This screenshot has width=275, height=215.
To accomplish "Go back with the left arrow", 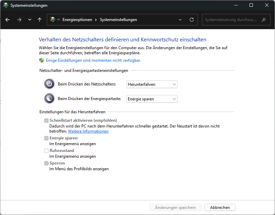I will [x=7, y=20].
